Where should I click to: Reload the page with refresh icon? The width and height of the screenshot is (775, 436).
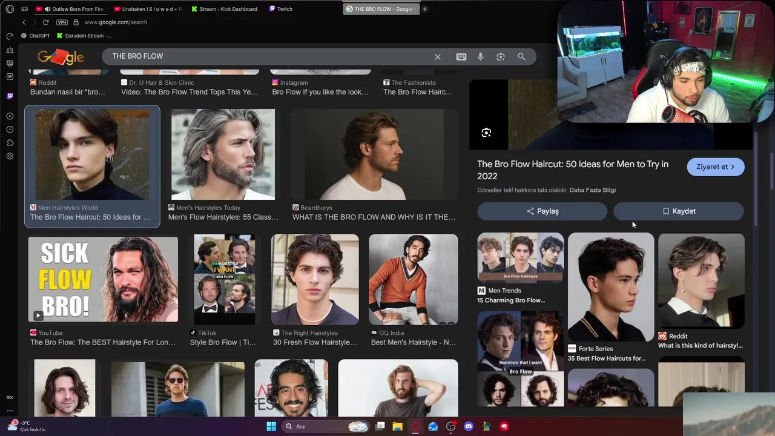point(45,22)
